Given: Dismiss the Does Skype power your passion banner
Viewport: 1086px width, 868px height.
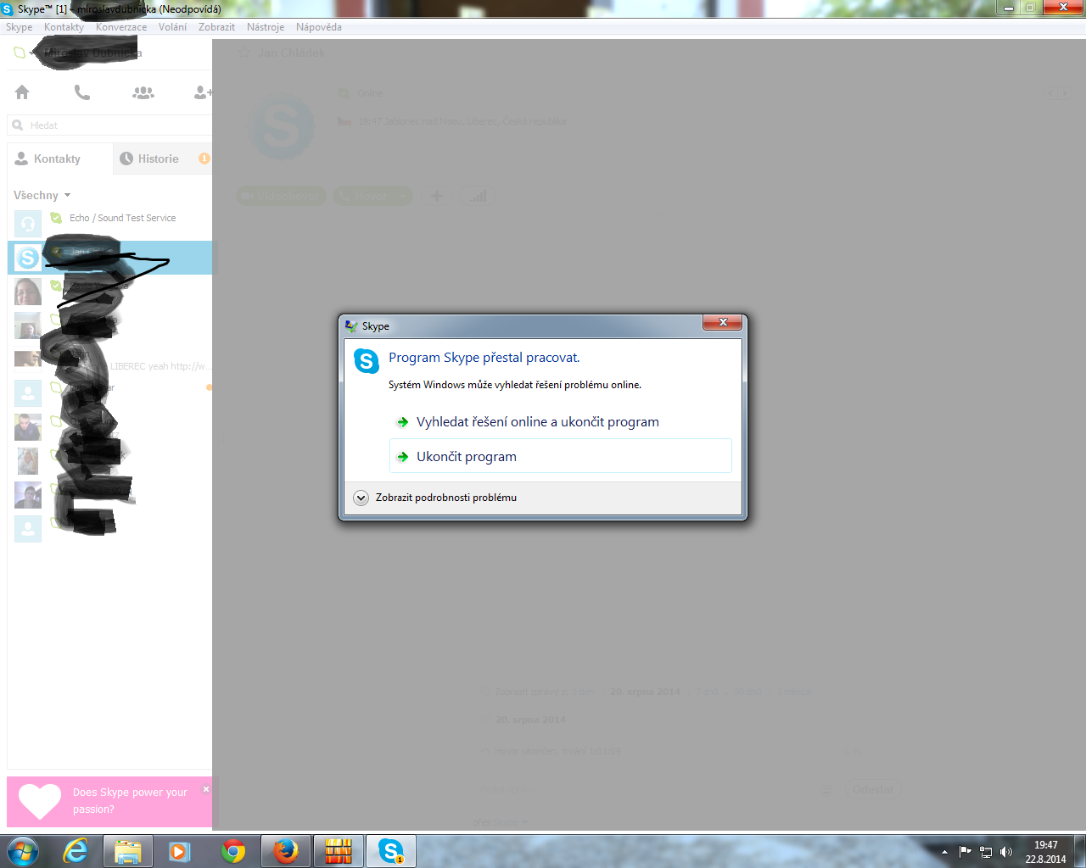Looking at the screenshot, I should click(x=205, y=789).
